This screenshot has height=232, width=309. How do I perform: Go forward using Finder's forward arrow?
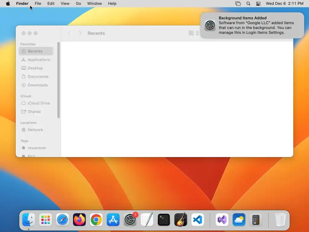(x=80, y=33)
